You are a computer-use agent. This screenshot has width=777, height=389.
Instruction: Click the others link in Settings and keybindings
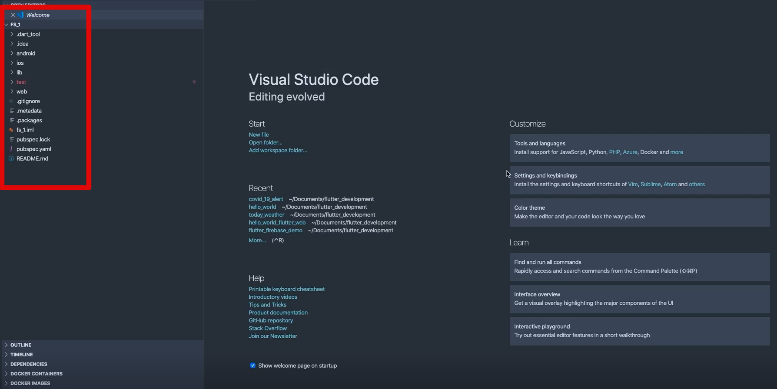(697, 184)
